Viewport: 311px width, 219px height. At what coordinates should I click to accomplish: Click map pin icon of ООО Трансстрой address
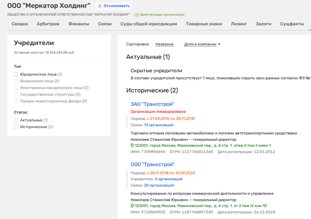click(x=132, y=206)
